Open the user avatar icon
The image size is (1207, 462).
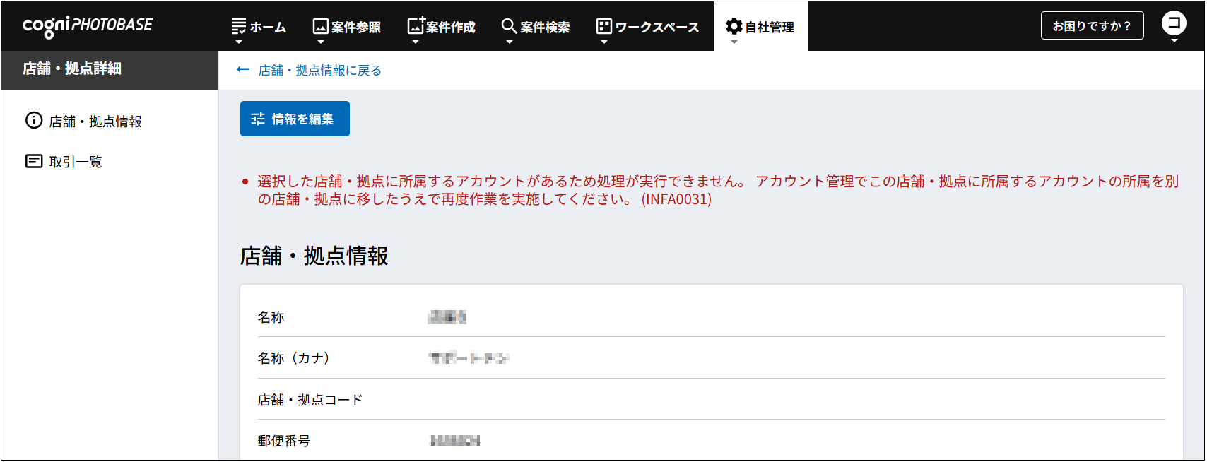tap(1174, 23)
